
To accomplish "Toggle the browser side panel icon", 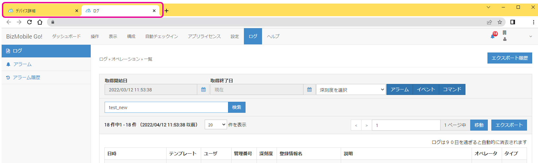I will [513, 22].
